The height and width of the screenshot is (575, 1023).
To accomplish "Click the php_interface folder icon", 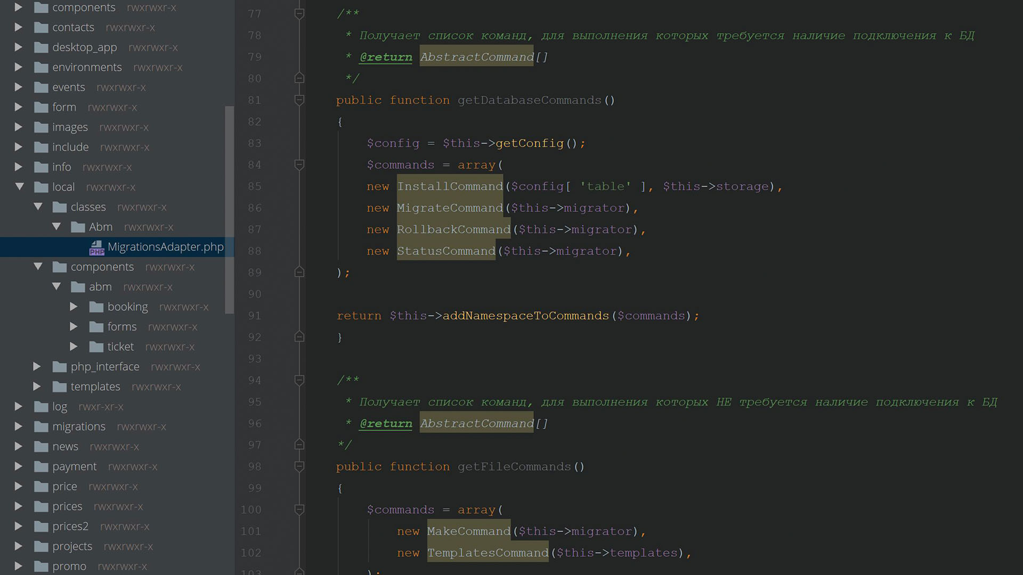I will pos(60,367).
